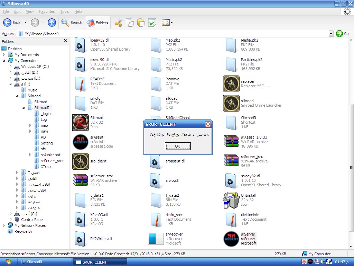Select the srAssist application icon

pyautogui.click(x=80, y=142)
